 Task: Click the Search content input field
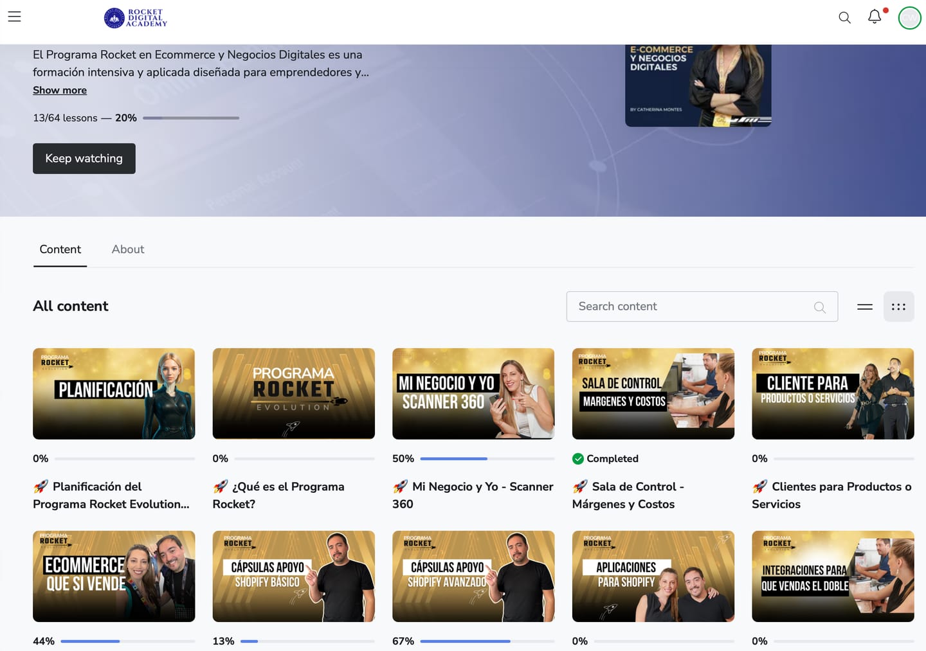point(702,307)
